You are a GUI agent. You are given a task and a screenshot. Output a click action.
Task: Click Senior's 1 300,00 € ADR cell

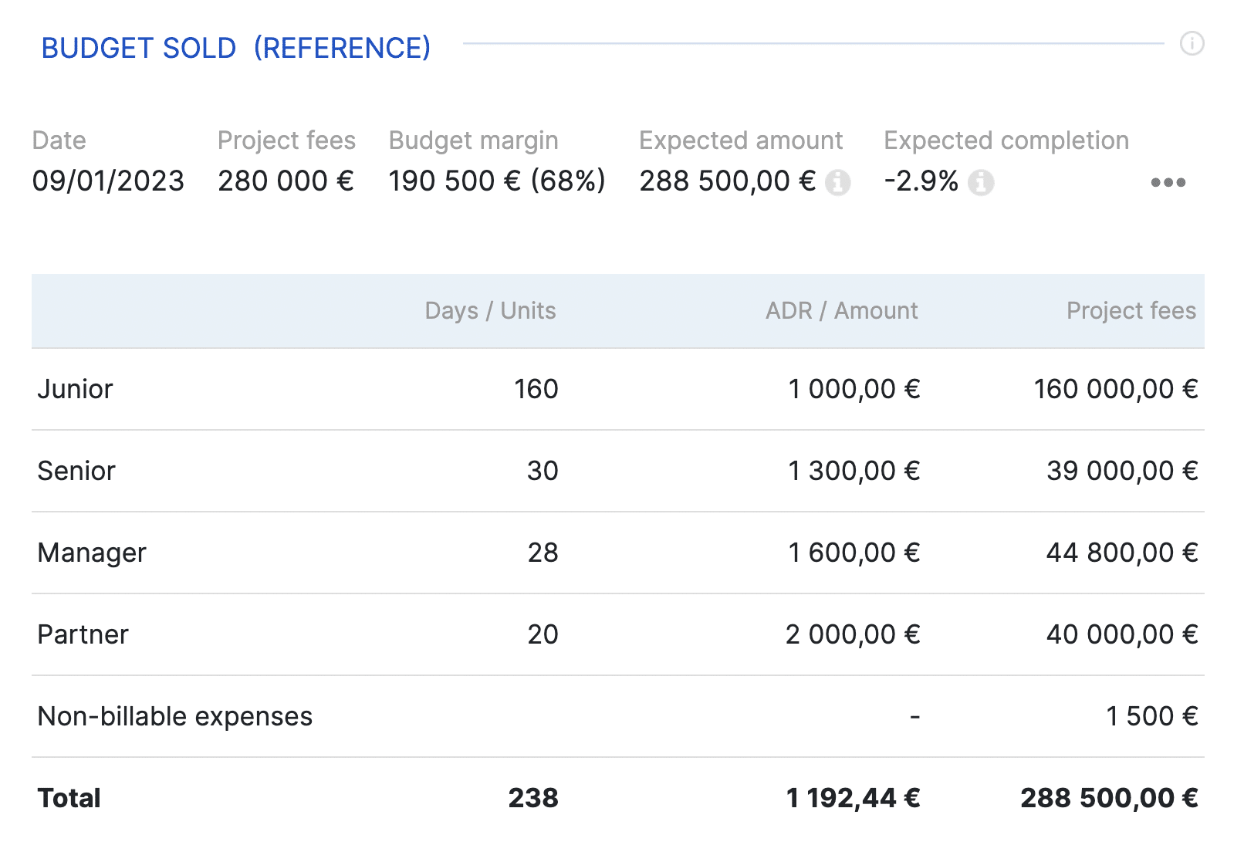854,471
